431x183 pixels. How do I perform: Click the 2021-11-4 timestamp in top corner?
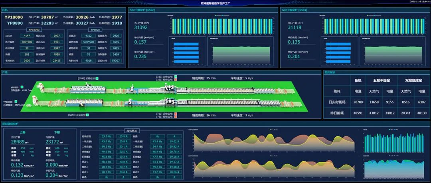tap(420, 1)
